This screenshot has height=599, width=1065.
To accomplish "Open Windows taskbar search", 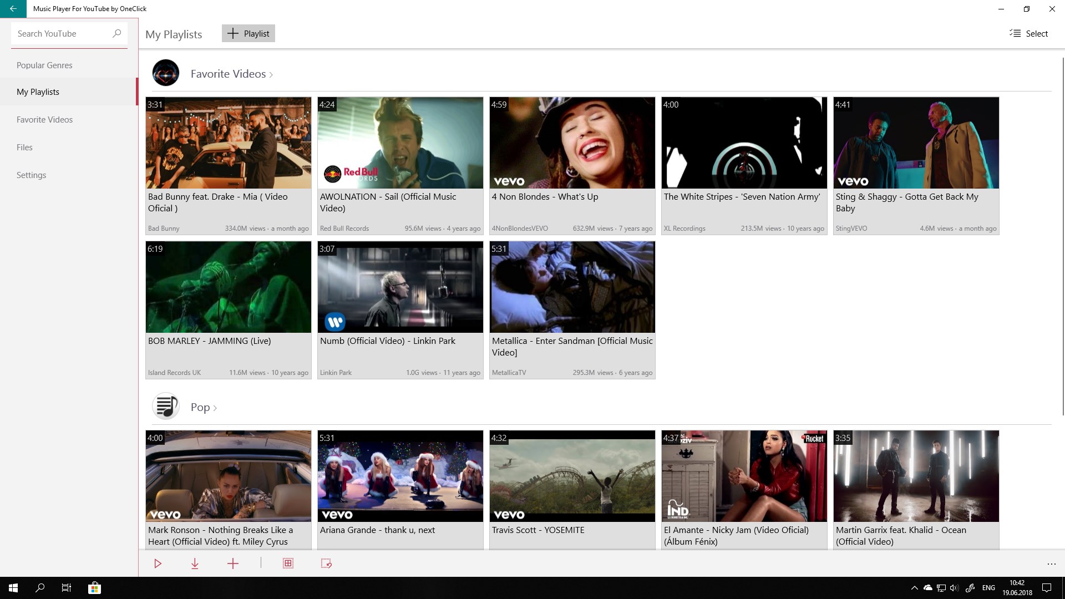I will point(40,588).
